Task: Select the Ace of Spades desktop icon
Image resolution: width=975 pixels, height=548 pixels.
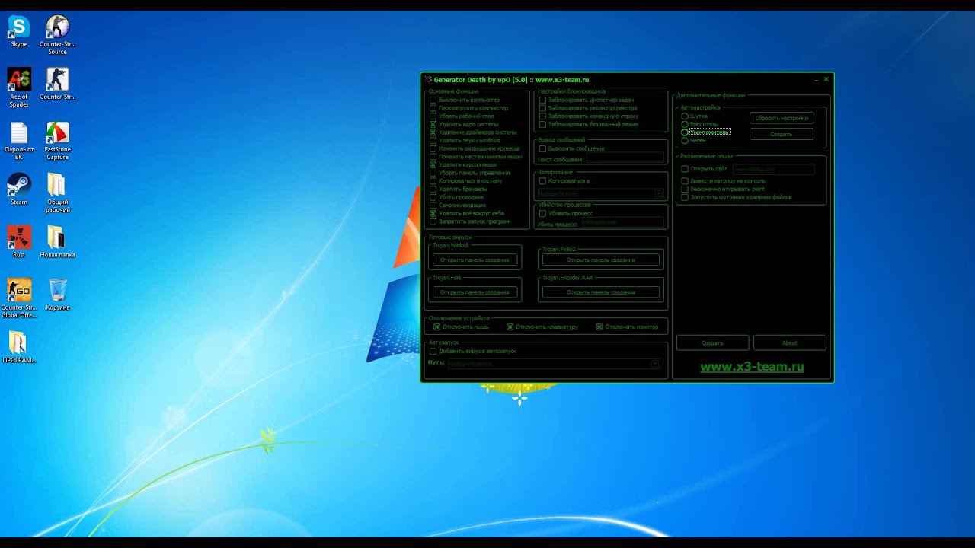Action: point(19,88)
